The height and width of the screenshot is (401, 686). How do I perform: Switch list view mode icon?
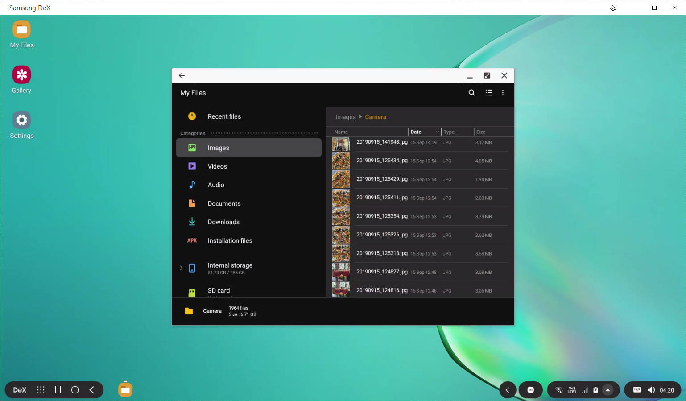pos(489,93)
